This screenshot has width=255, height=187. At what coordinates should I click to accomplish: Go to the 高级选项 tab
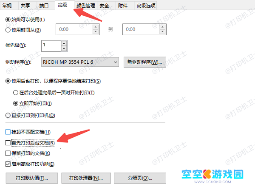point(146,6)
